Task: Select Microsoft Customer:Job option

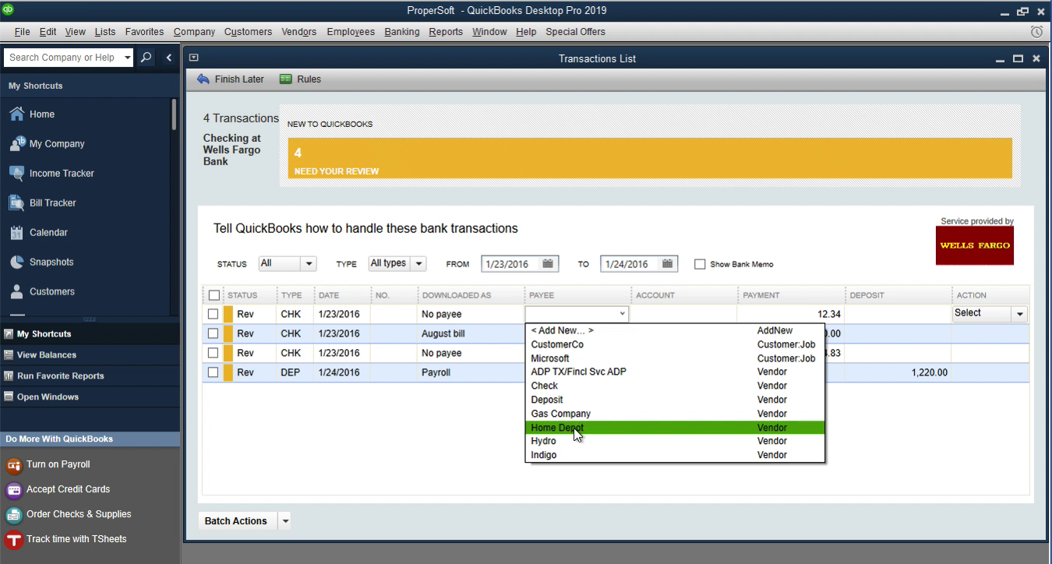Action: pyautogui.click(x=675, y=358)
